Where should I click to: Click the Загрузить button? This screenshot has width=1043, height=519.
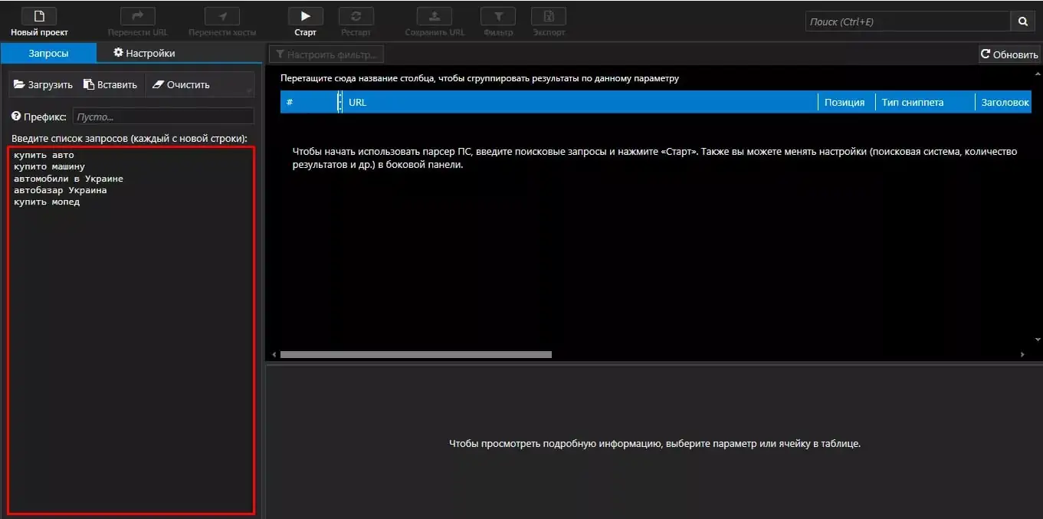click(x=43, y=84)
